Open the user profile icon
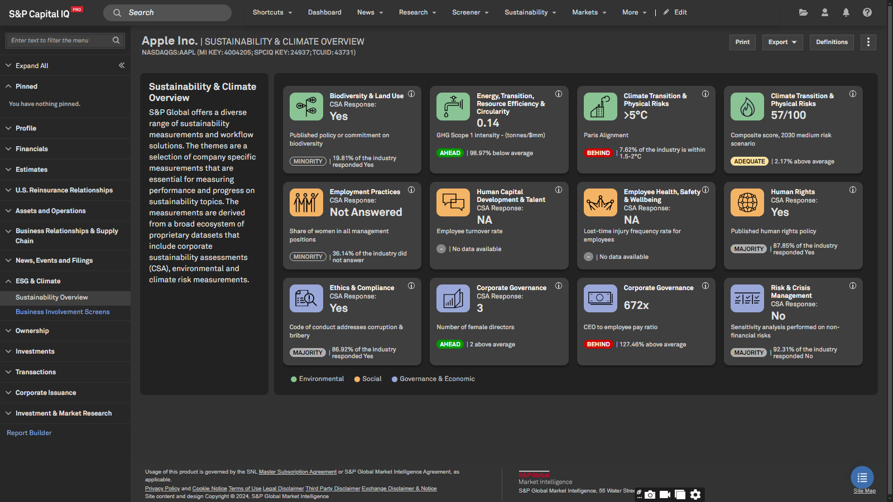This screenshot has width=893, height=502. click(x=824, y=12)
